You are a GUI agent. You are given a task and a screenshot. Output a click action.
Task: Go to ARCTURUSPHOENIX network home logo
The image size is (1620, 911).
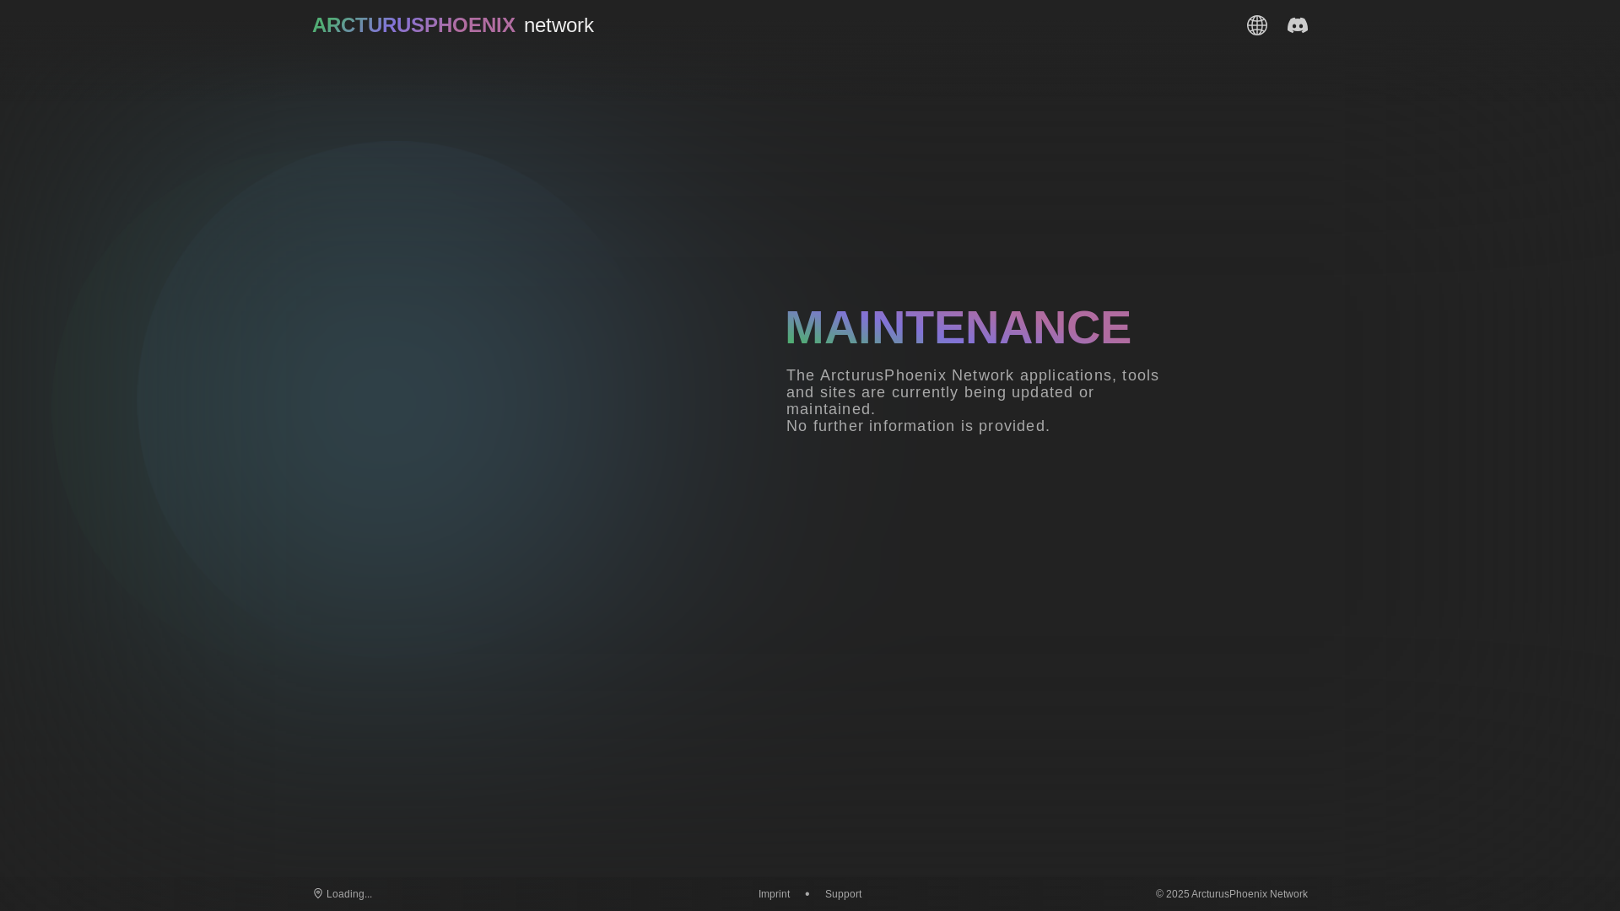pyautogui.click(x=453, y=25)
